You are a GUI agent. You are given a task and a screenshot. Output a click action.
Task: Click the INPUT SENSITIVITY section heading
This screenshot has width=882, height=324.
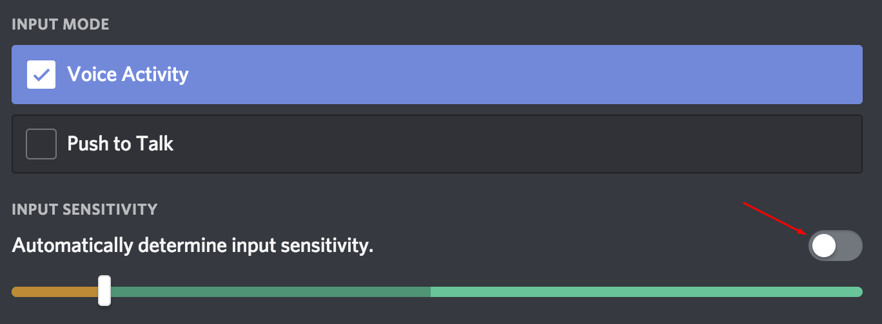tap(84, 209)
